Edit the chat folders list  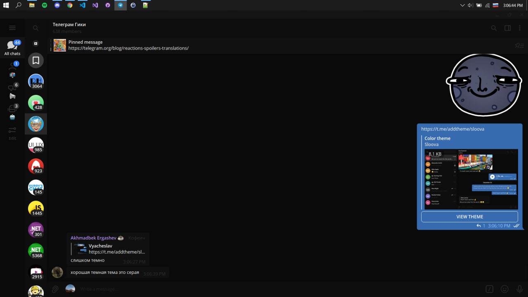coord(12,133)
